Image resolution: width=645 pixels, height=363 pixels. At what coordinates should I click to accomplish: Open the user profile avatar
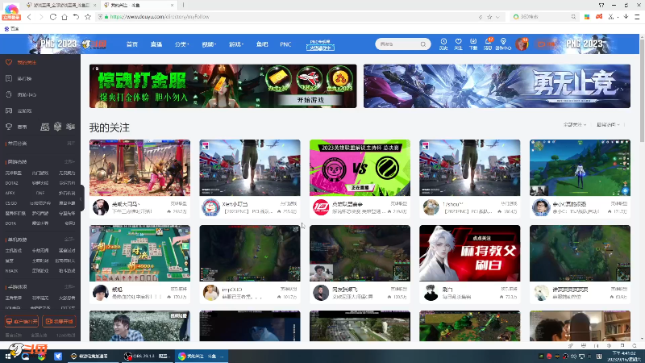pos(522,44)
